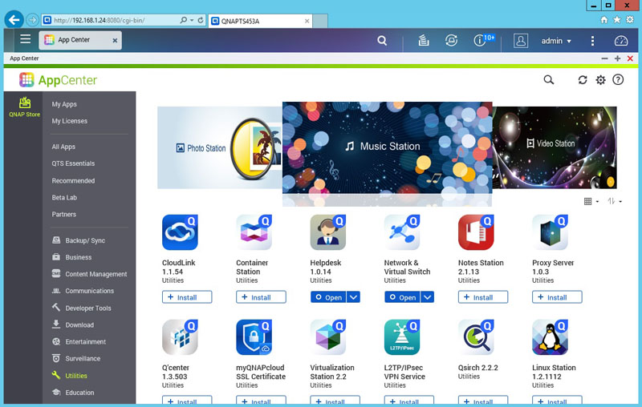Click the Qsirch app icon
Viewport: 642px width, 407px height.
[476, 337]
